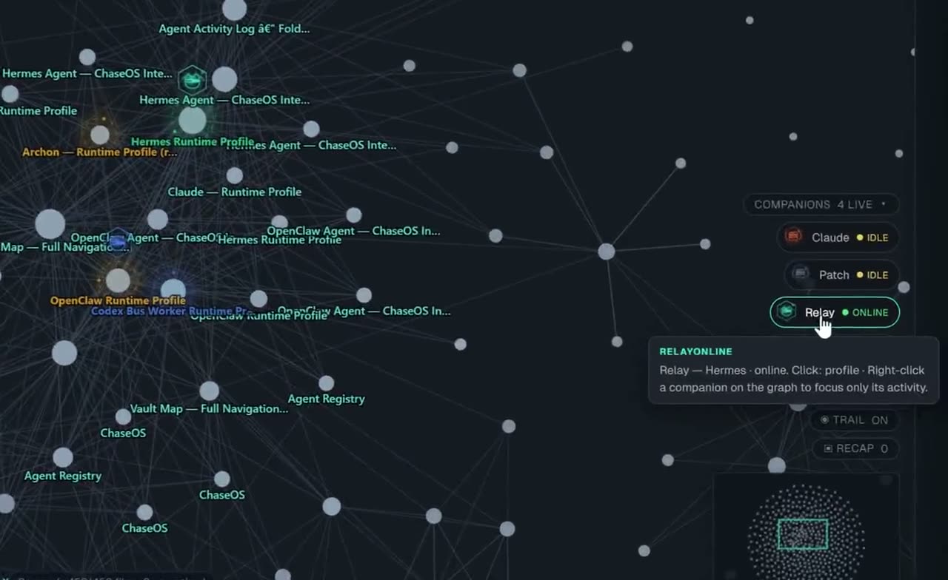Click the 'Vault Map — Full Navigation...' label

[x=209, y=408]
